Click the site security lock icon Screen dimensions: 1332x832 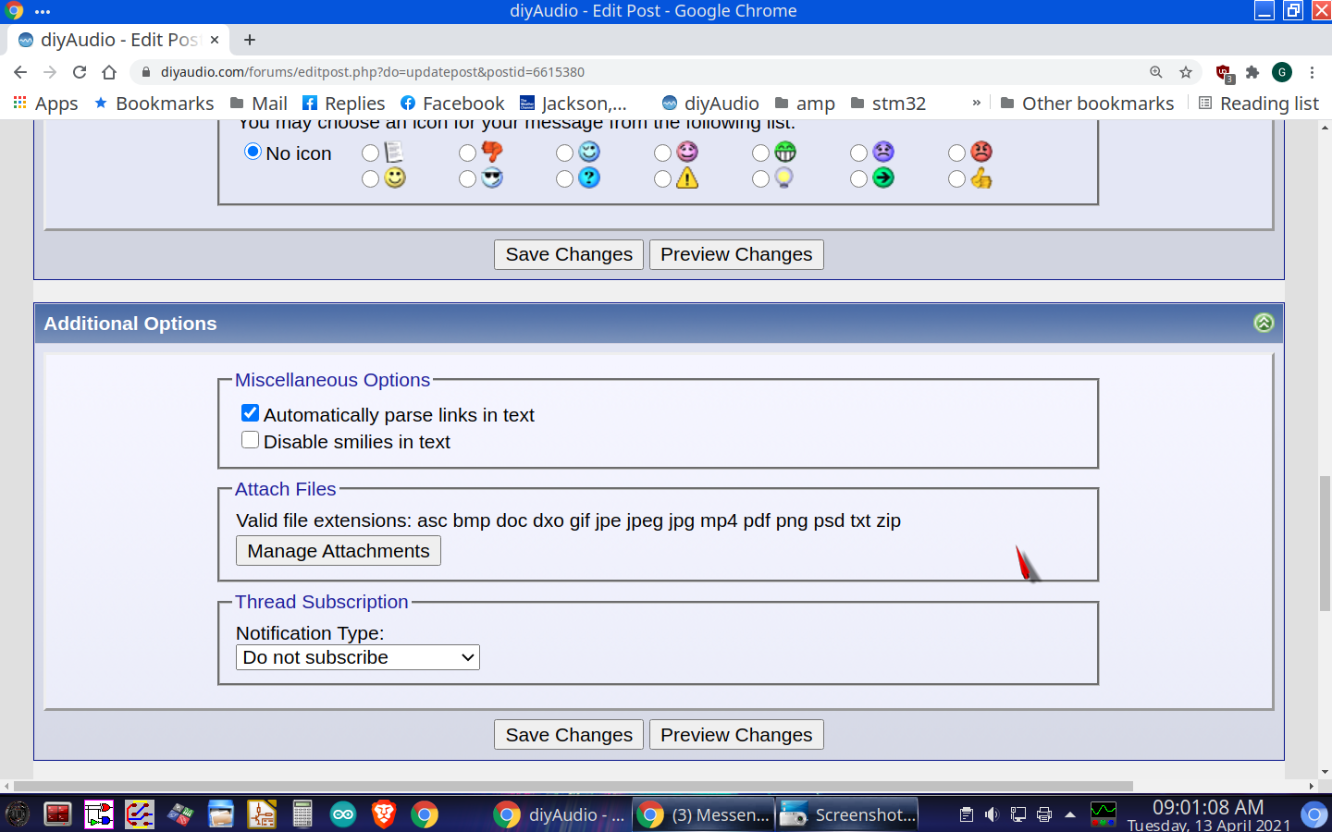point(145,72)
